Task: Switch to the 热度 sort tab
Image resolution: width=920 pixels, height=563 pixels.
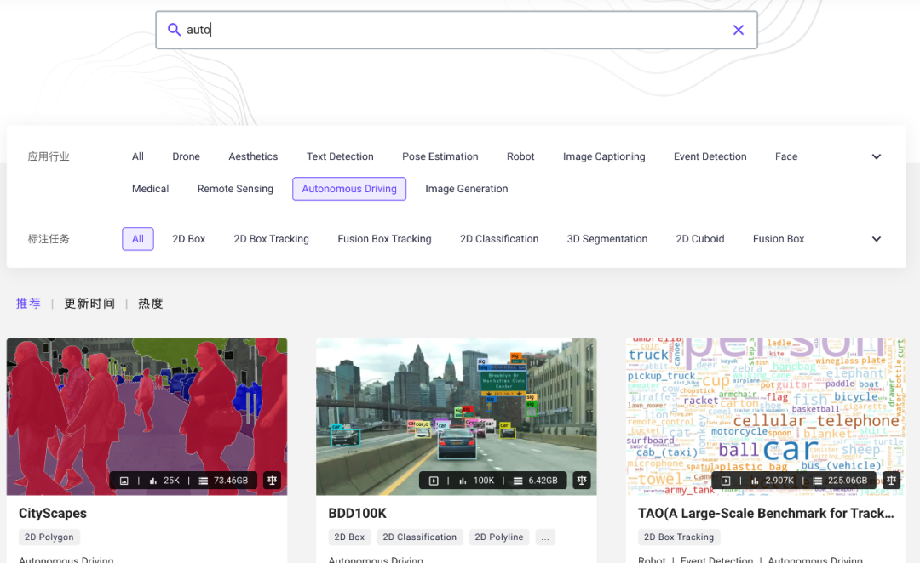Action: click(151, 304)
